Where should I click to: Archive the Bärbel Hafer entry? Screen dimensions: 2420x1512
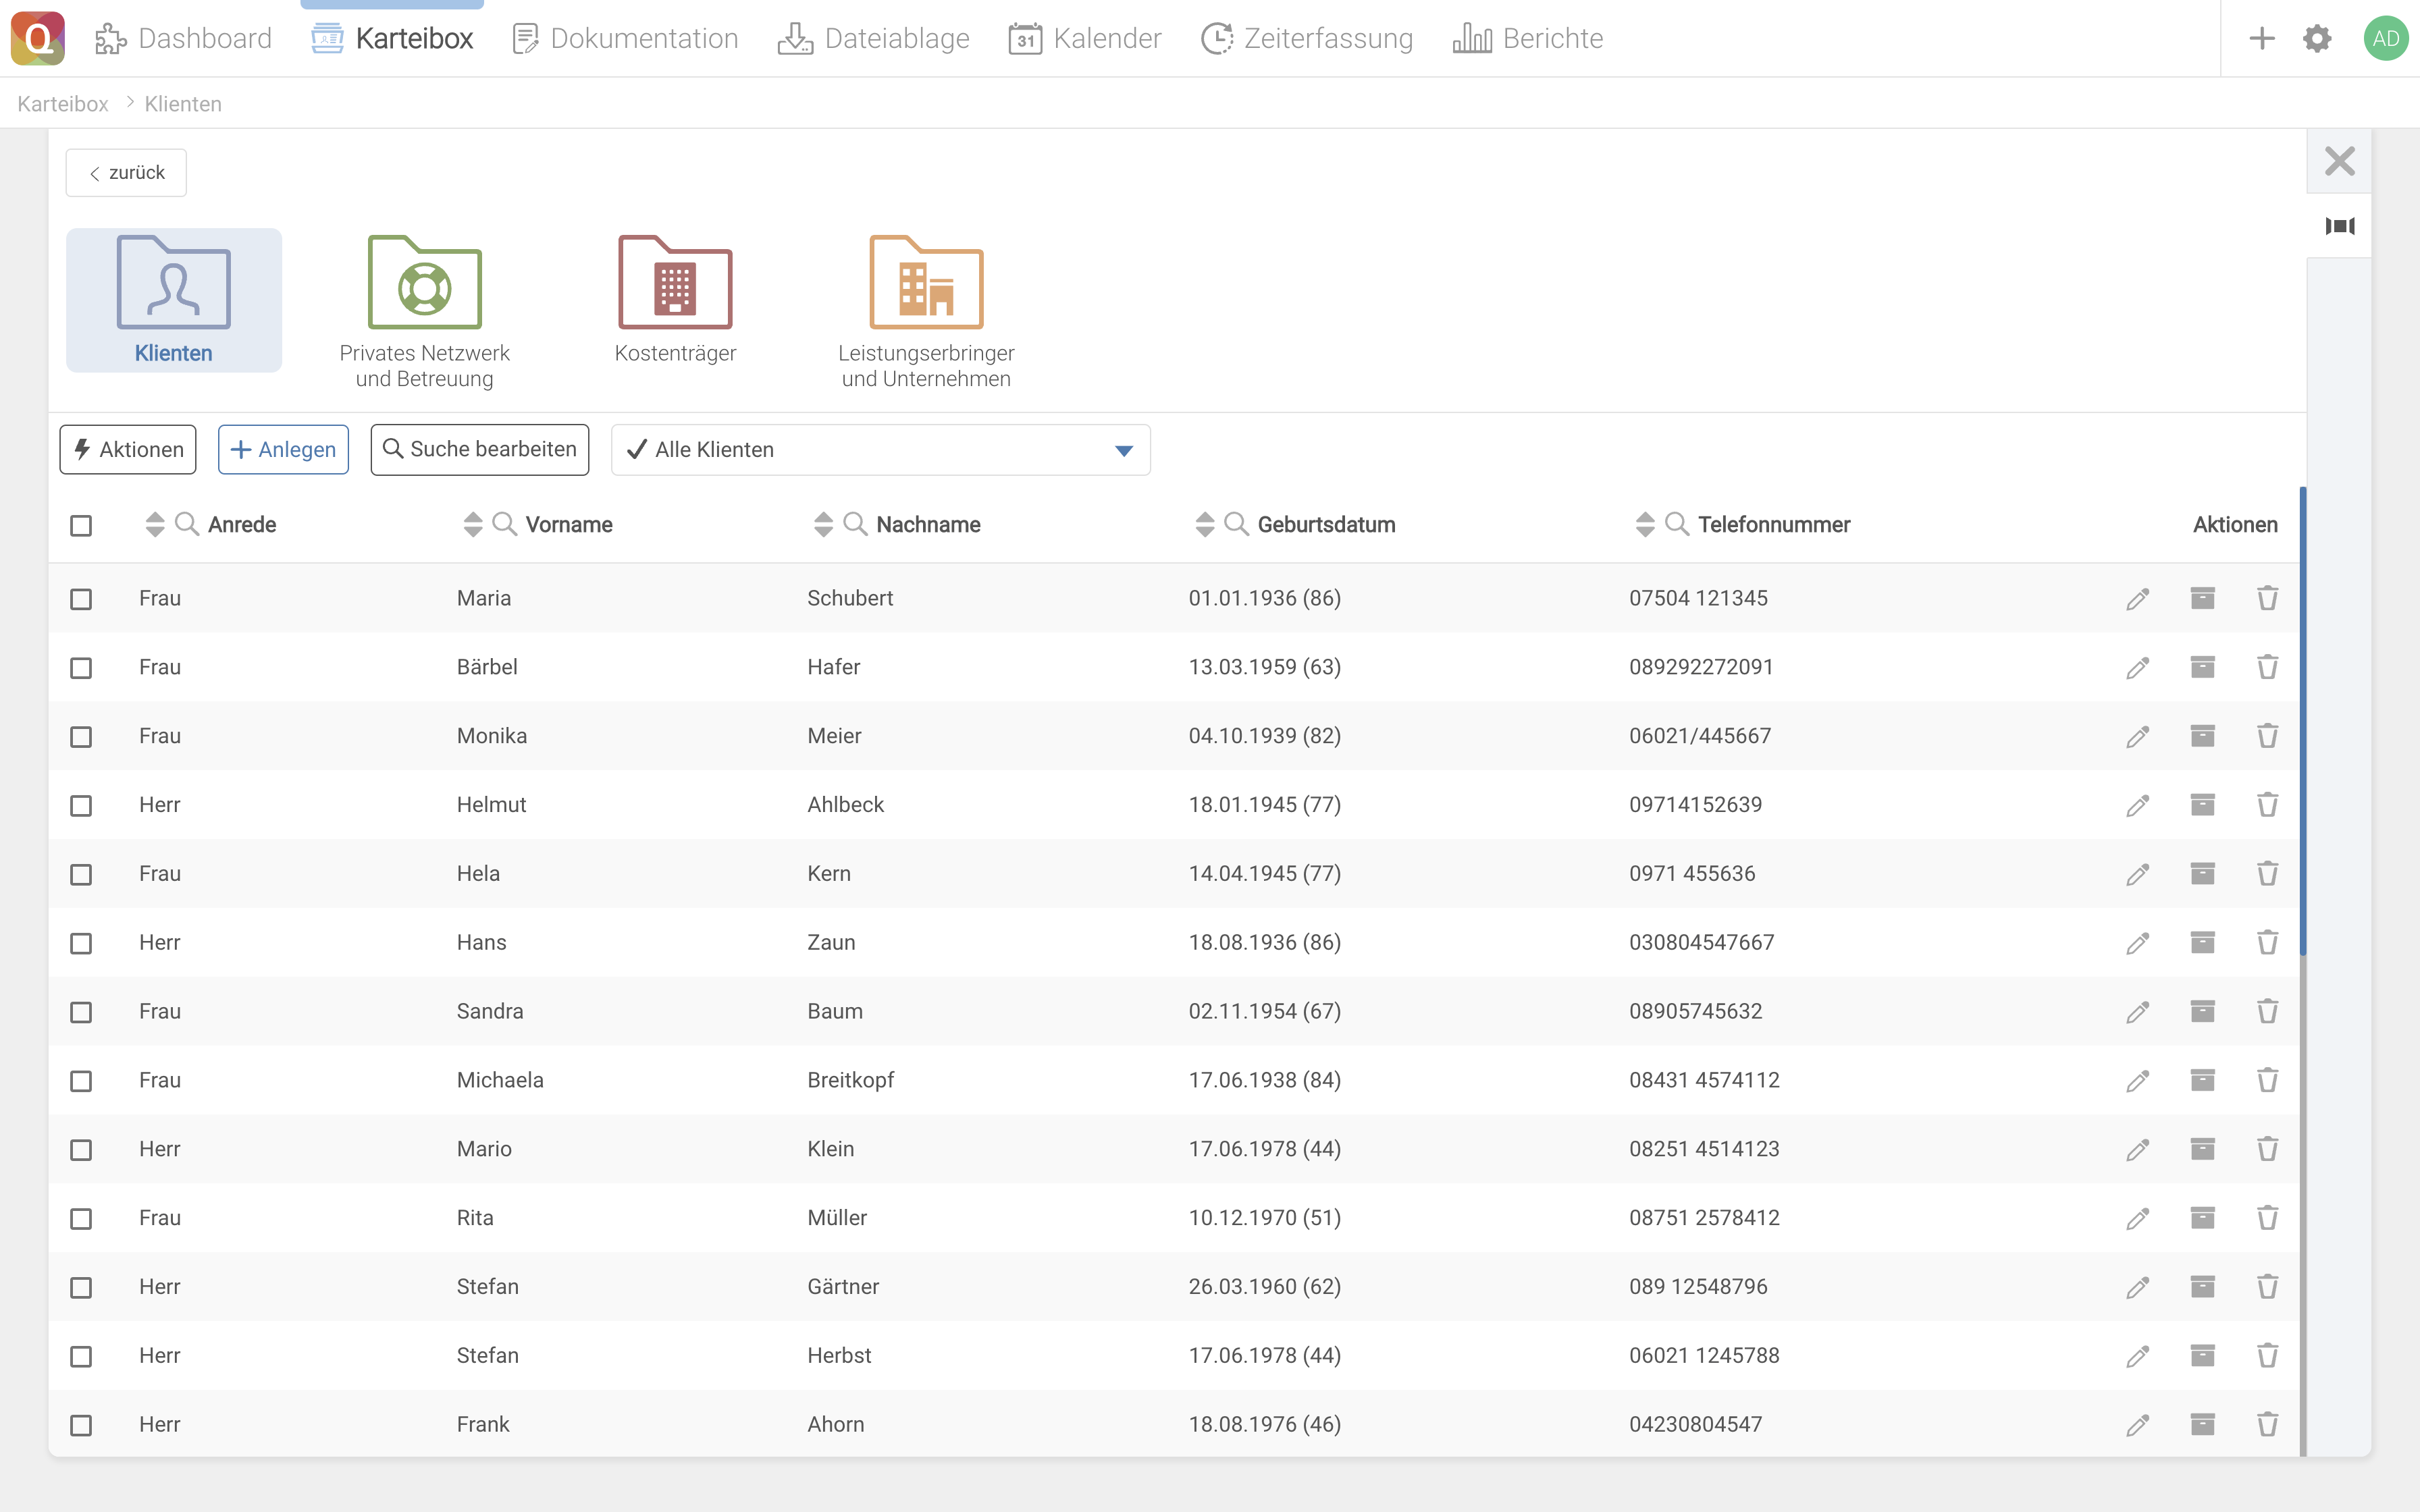point(2202,667)
